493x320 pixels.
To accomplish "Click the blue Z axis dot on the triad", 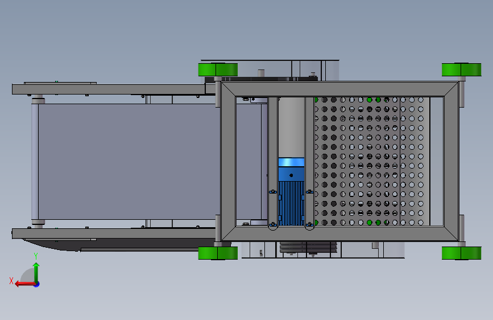I will tap(37, 284).
